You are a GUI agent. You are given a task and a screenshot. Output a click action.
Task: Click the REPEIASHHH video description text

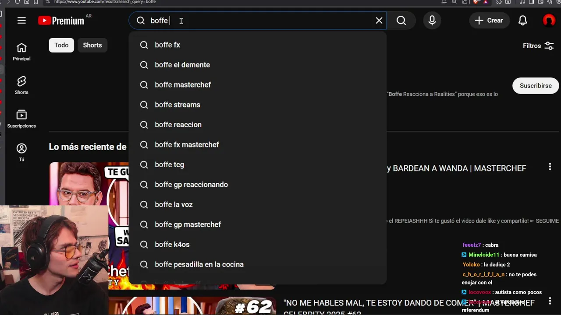tap(473, 221)
